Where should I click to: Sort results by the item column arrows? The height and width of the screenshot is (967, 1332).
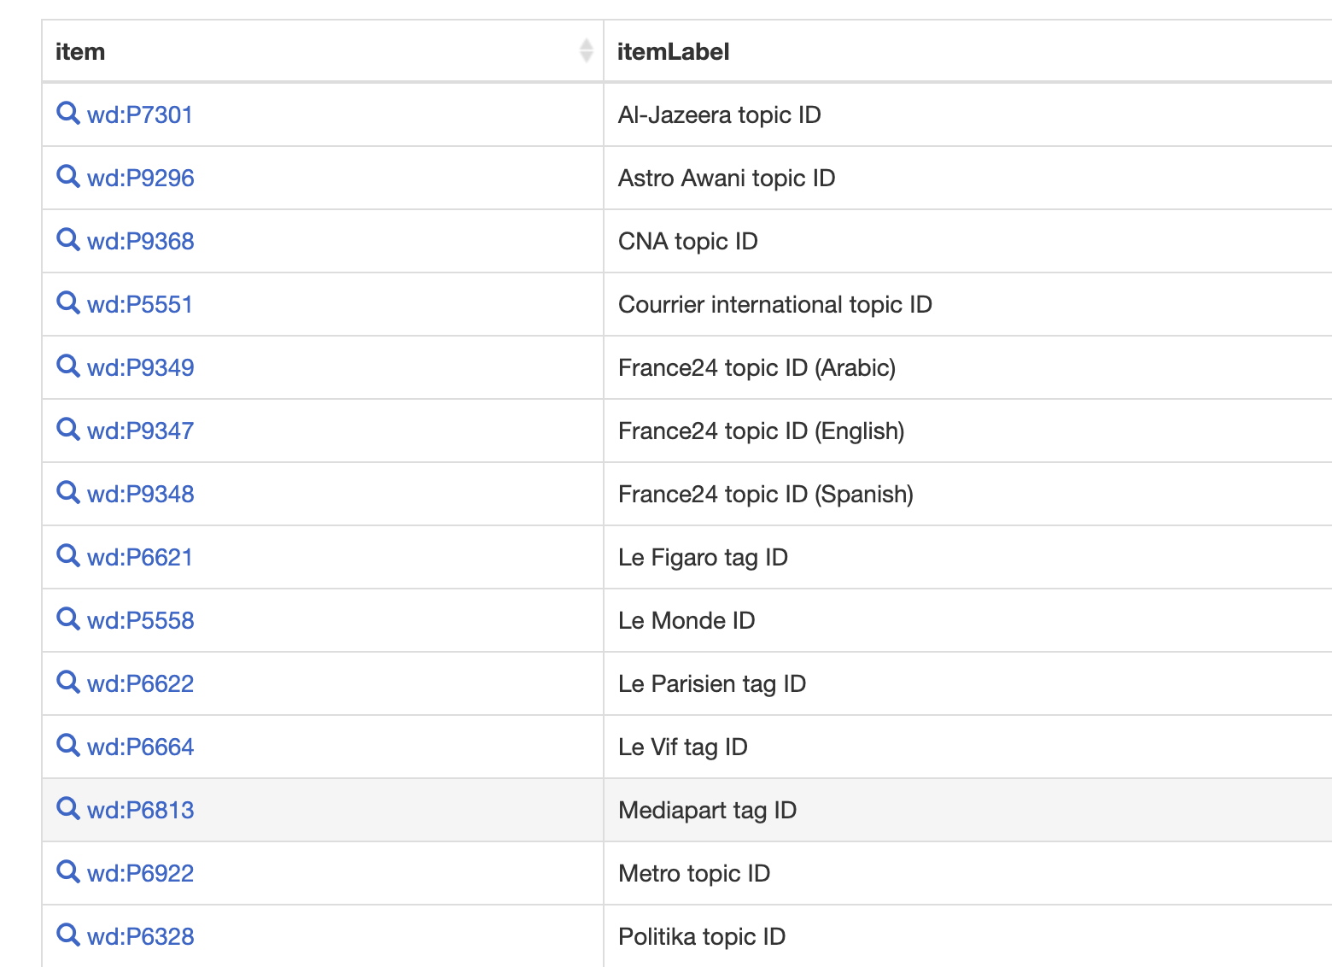pos(586,51)
